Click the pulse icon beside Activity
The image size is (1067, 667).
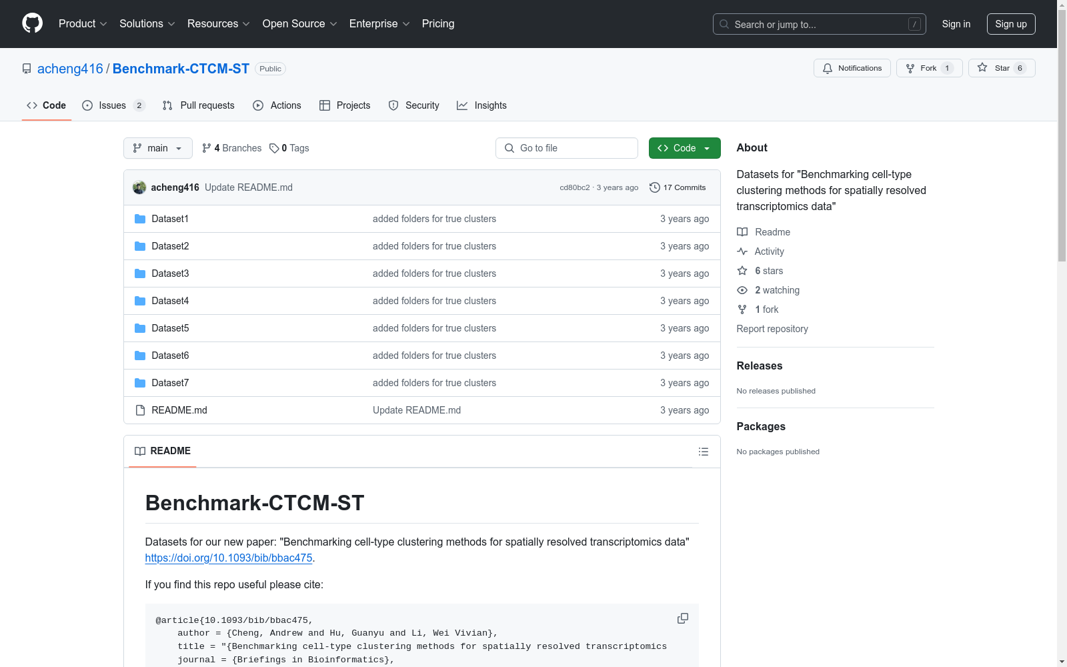point(742,251)
